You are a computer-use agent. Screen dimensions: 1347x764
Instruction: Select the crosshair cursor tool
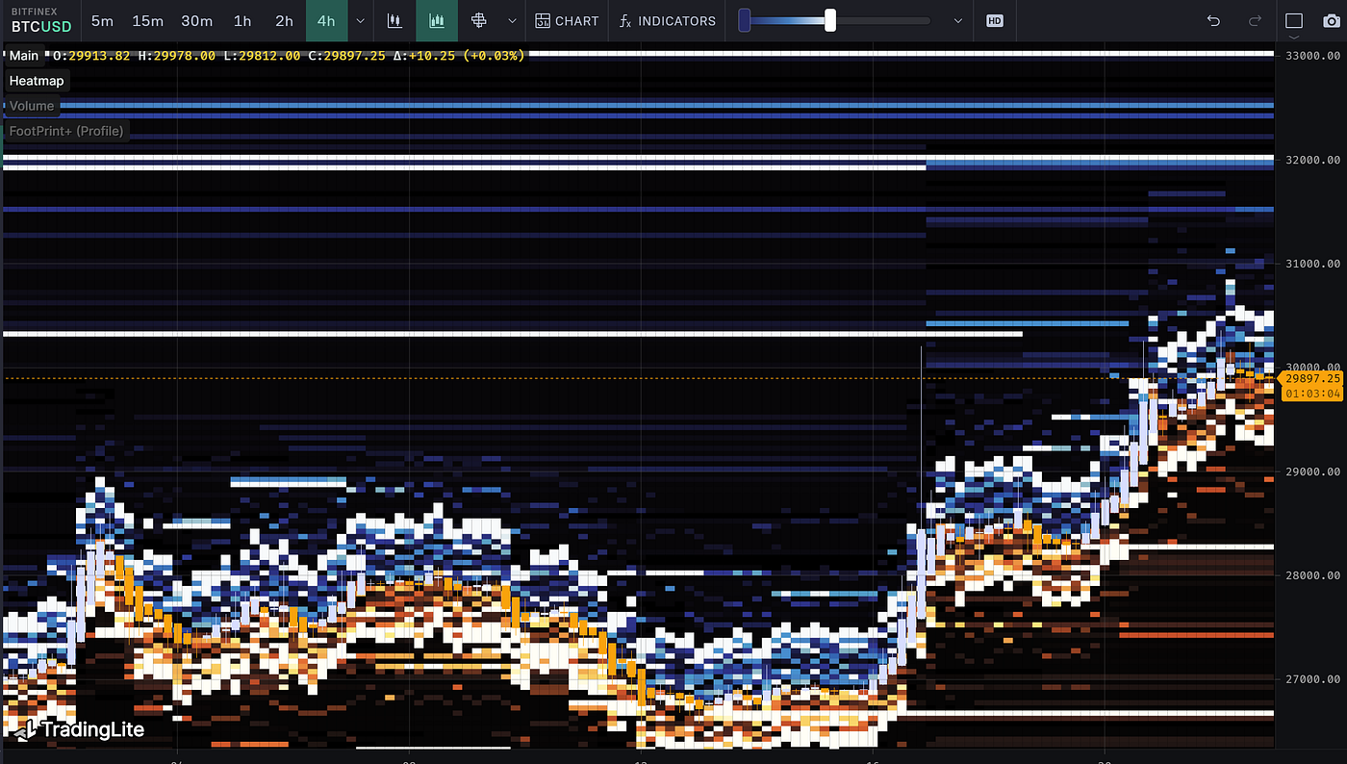(479, 20)
